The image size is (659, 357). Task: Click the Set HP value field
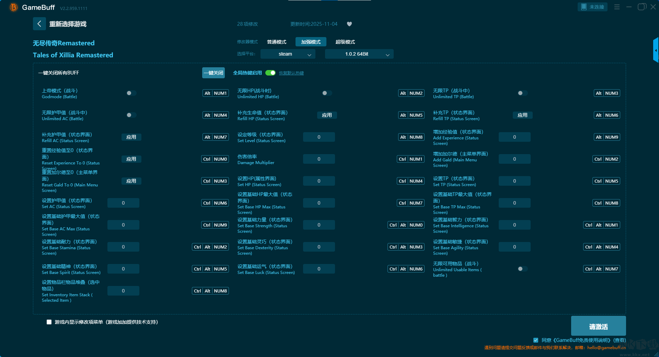(319, 181)
